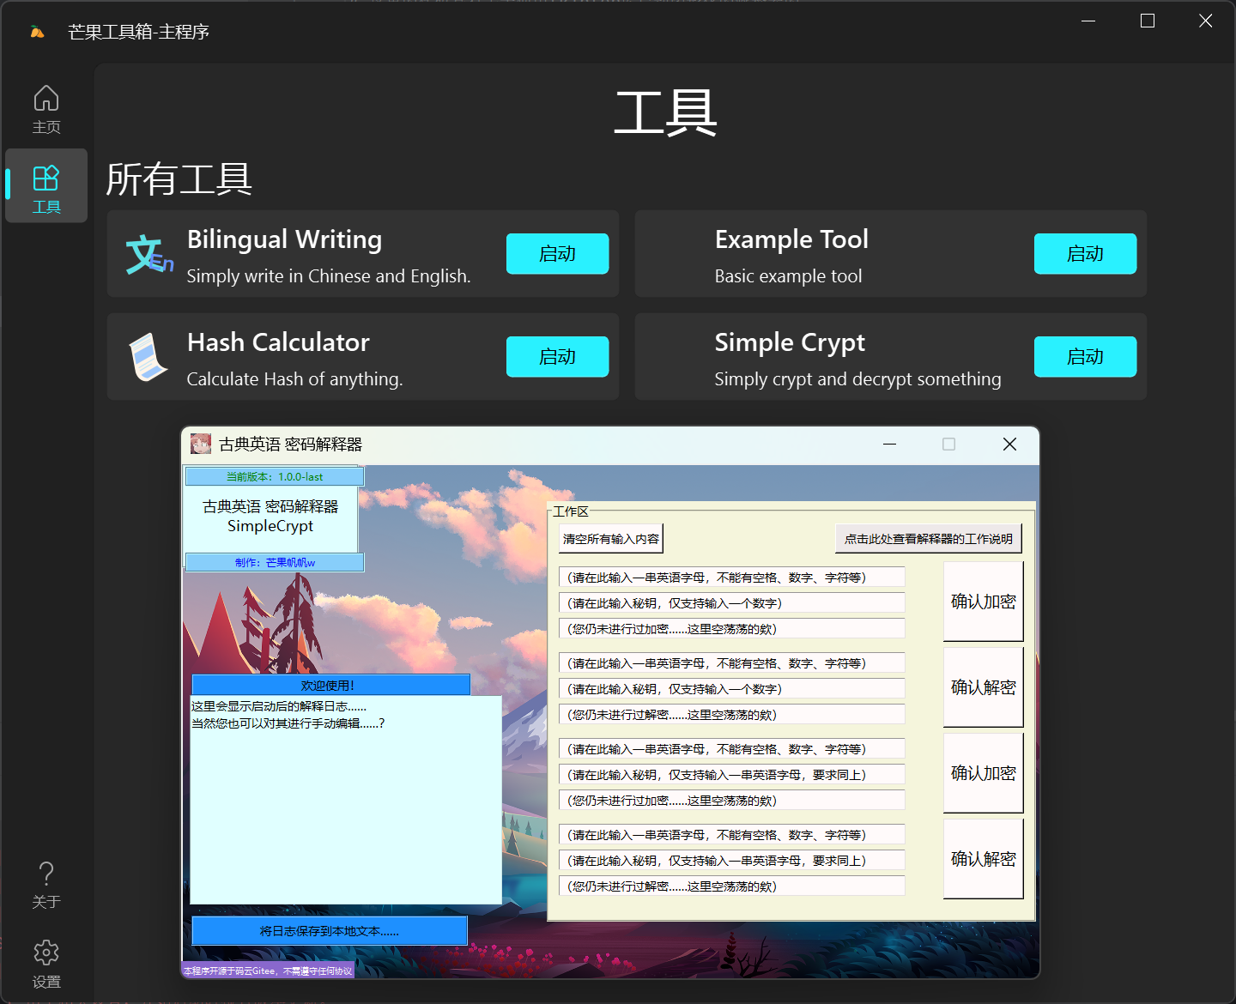Click the last confirm decrypt button
1236x1004 pixels.
click(983, 859)
